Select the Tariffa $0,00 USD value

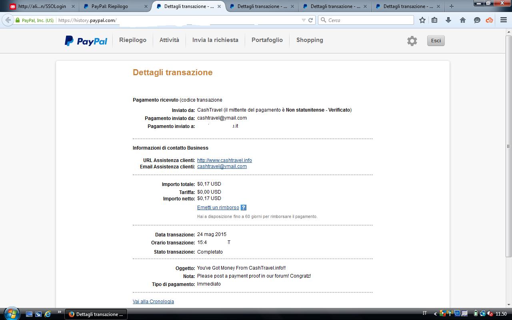(x=209, y=192)
